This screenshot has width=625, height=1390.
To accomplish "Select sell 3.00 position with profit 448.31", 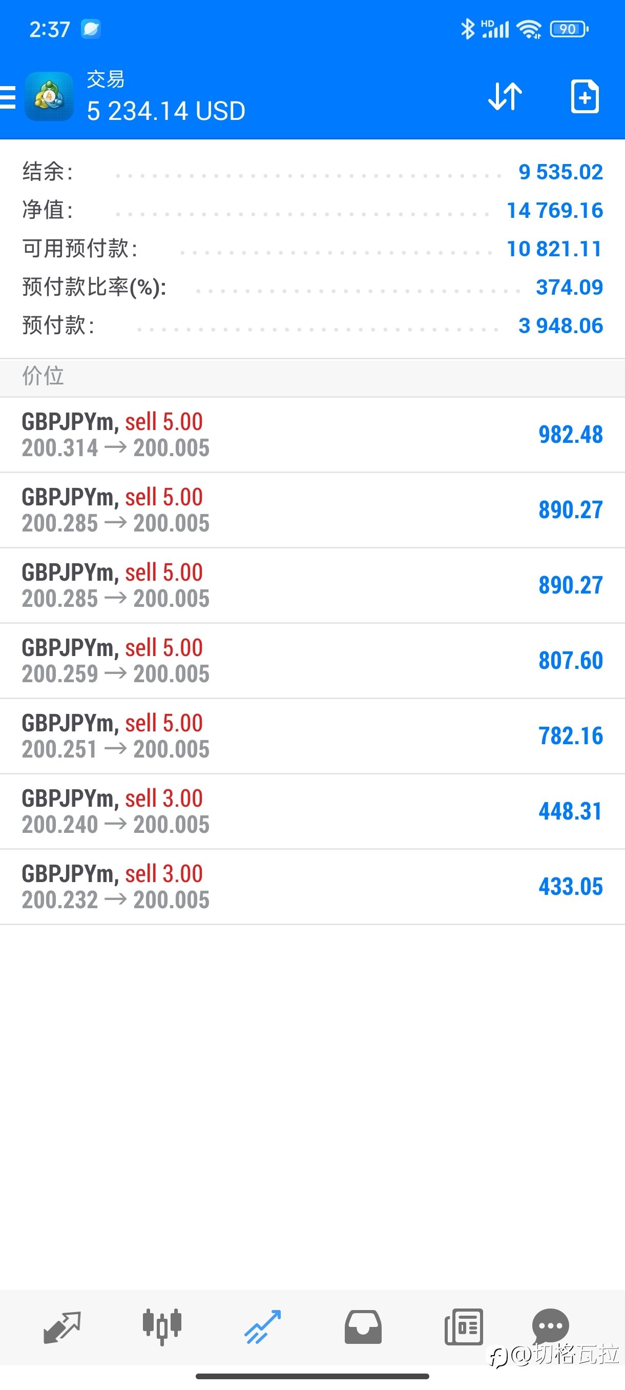I will pyautogui.click(x=312, y=811).
